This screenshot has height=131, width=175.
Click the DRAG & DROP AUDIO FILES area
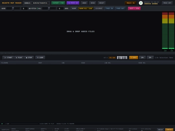point(80,31)
